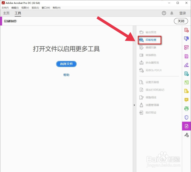The image size is (191, 172).
Task: Select the 印前检查 text label
Action: (151, 40)
